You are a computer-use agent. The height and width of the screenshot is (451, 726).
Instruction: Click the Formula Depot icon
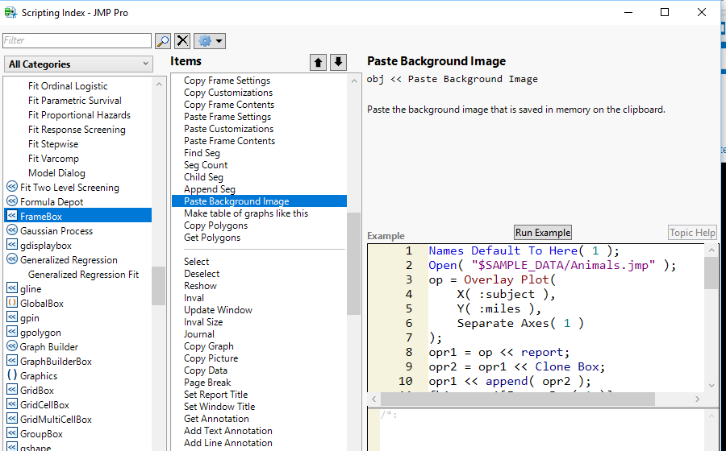[12, 202]
